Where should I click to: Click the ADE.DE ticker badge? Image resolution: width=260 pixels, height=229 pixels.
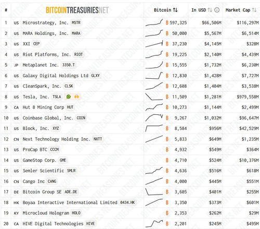click(x=71, y=192)
